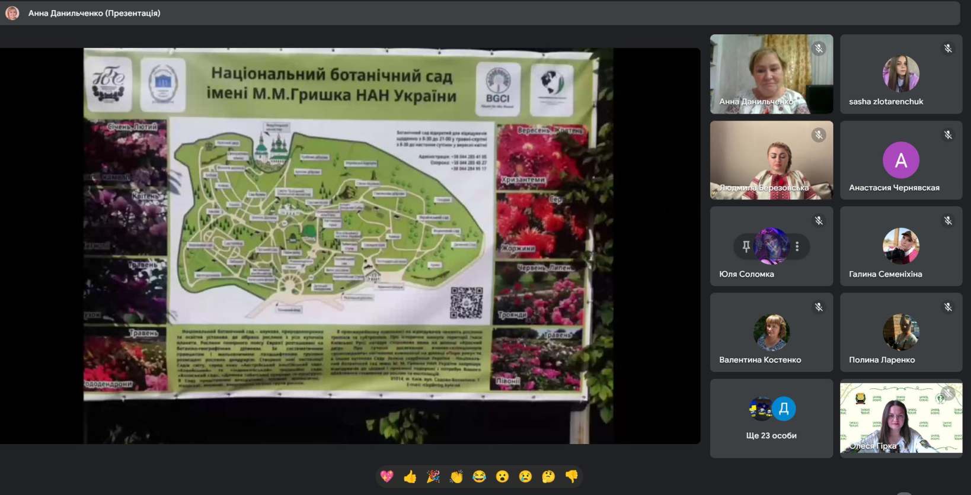Click muted mic icon on Анастасия Чернявская tile

click(x=948, y=135)
